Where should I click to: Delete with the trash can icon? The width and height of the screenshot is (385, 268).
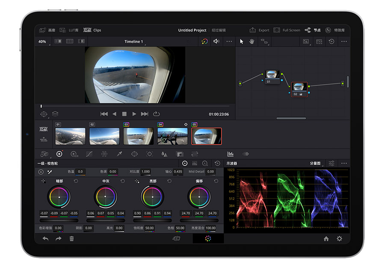pos(71,239)
